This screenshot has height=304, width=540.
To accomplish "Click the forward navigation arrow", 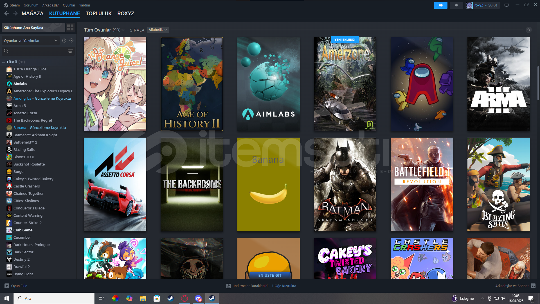I will (15, 13).
